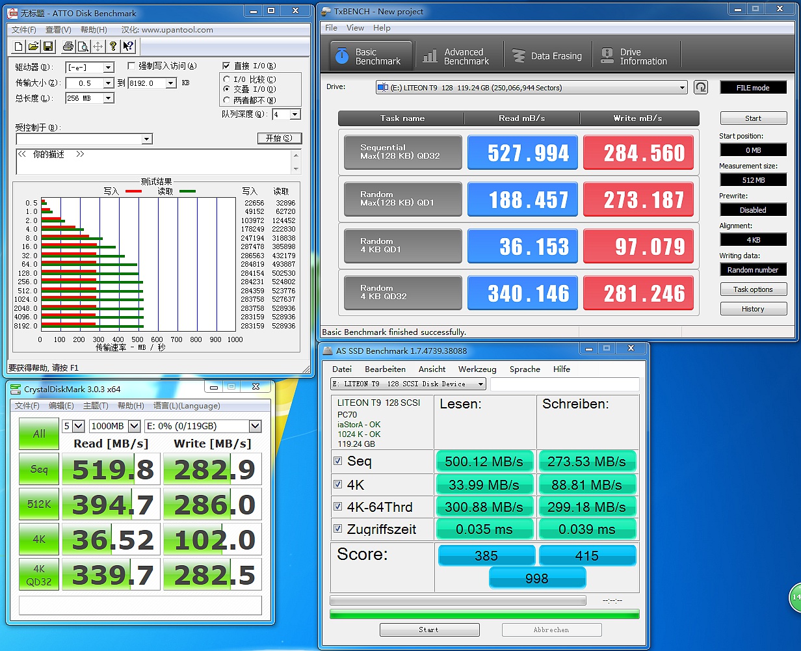Click the green progress bar in AS SSD
This screenshot has width=801, height=651.
tap(484, 614)
